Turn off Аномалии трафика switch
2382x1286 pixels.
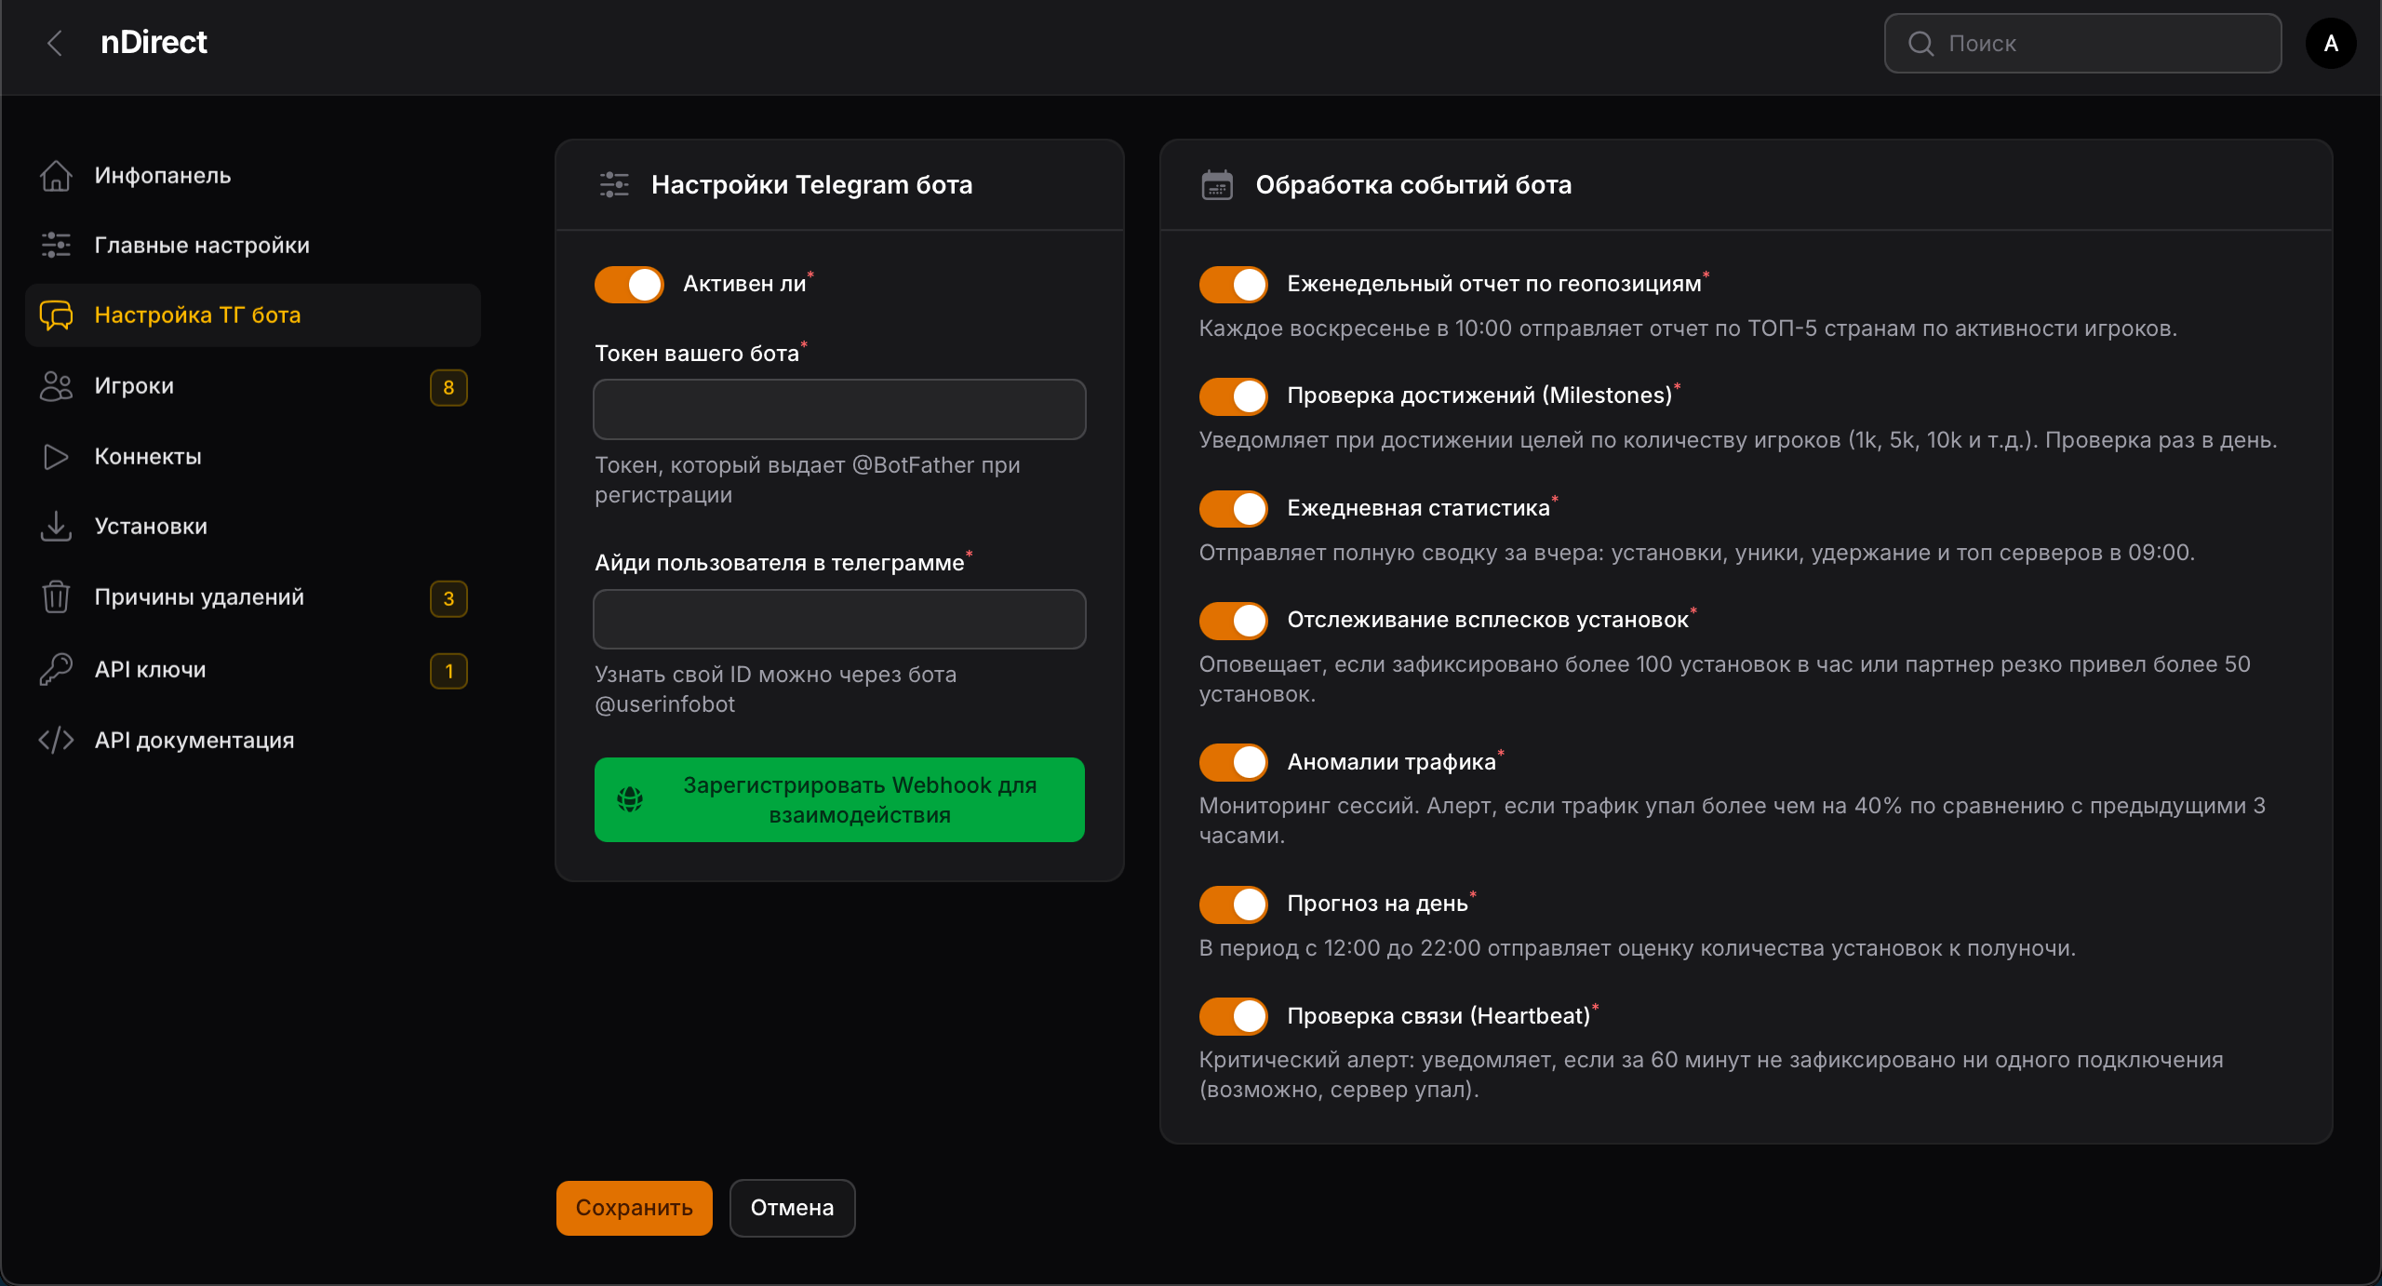tap(1233, 762)
